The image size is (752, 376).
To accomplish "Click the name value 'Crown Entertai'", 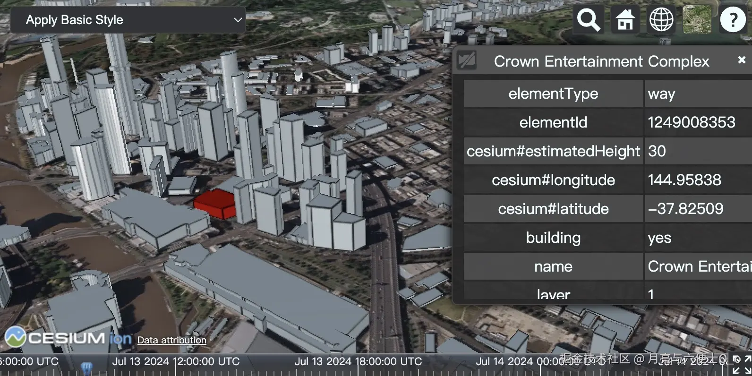I will 700,266.
